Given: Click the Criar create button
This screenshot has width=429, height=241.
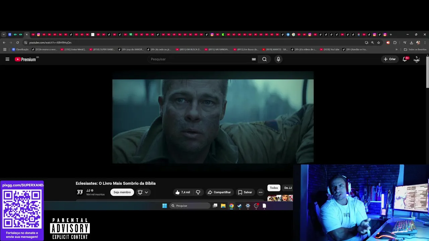Looking at the screenshot, I should point(390,59).
